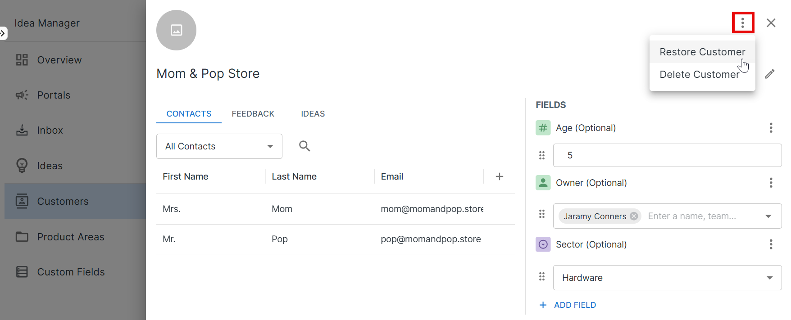Expand the collapsed sidebar chevron
The image size is (791, 320).
pyautogui.click(x=3, y=33)
